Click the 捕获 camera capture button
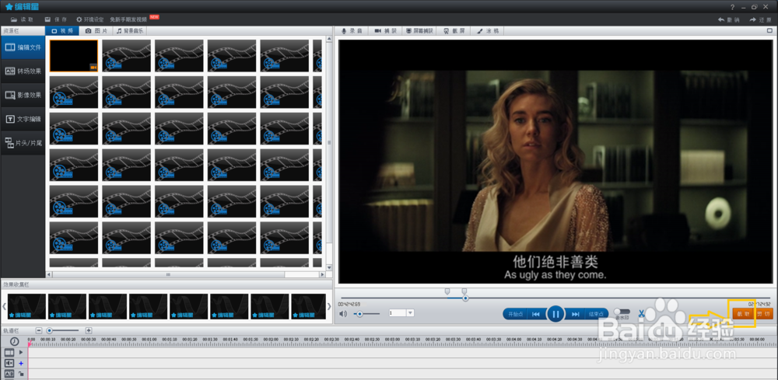 [386, 31]
